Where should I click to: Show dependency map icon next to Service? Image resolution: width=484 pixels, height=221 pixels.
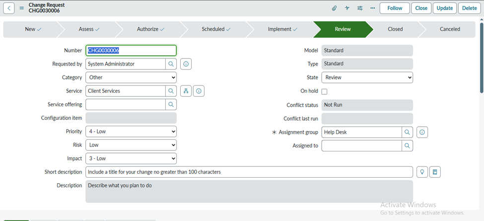click(x=186, y=91)
